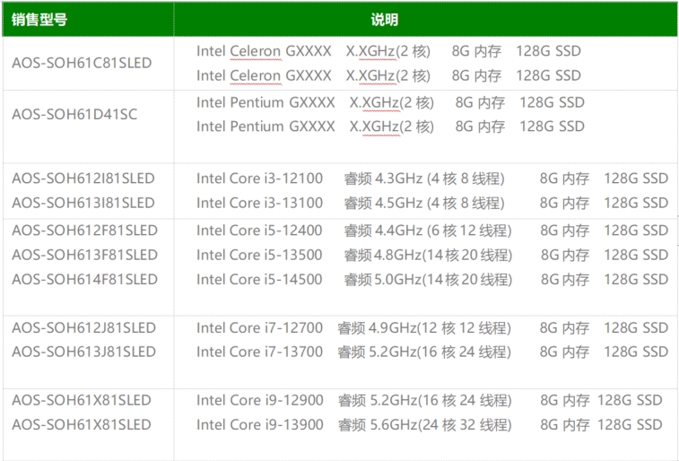
Task: Click the Intel Core i9-13900 description
Action: point(259,424)
